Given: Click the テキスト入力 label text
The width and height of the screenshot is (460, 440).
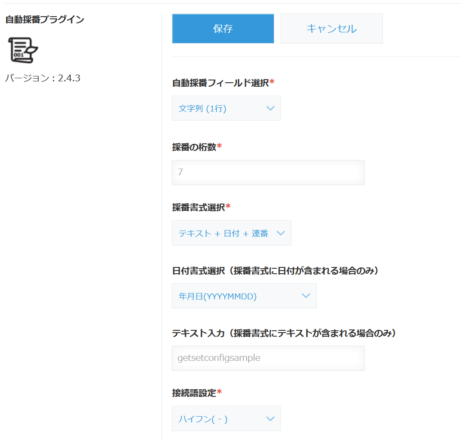Looking at the screenshot, I should (284, 333).
